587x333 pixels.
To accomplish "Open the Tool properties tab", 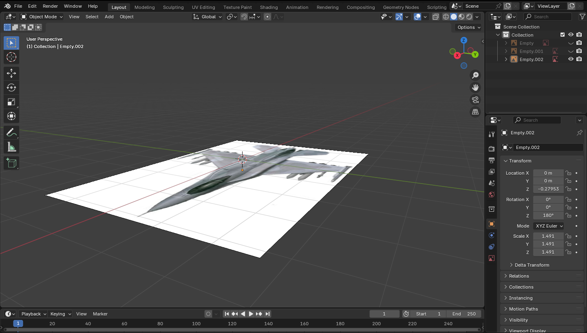I will click(492, 135).
